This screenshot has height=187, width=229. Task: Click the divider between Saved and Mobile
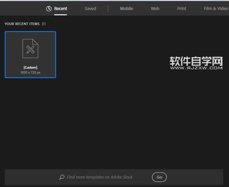[108, 8]
